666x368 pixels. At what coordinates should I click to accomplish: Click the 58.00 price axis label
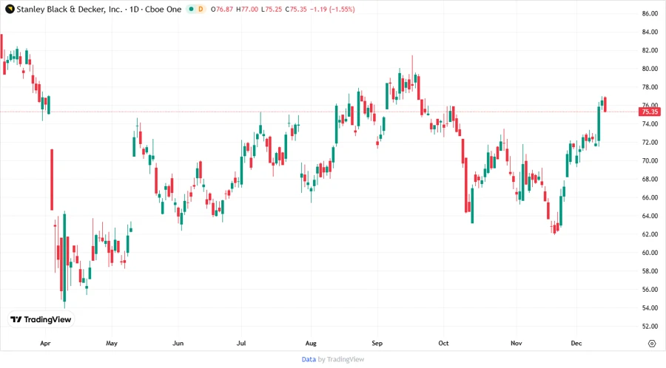[650, 271]
